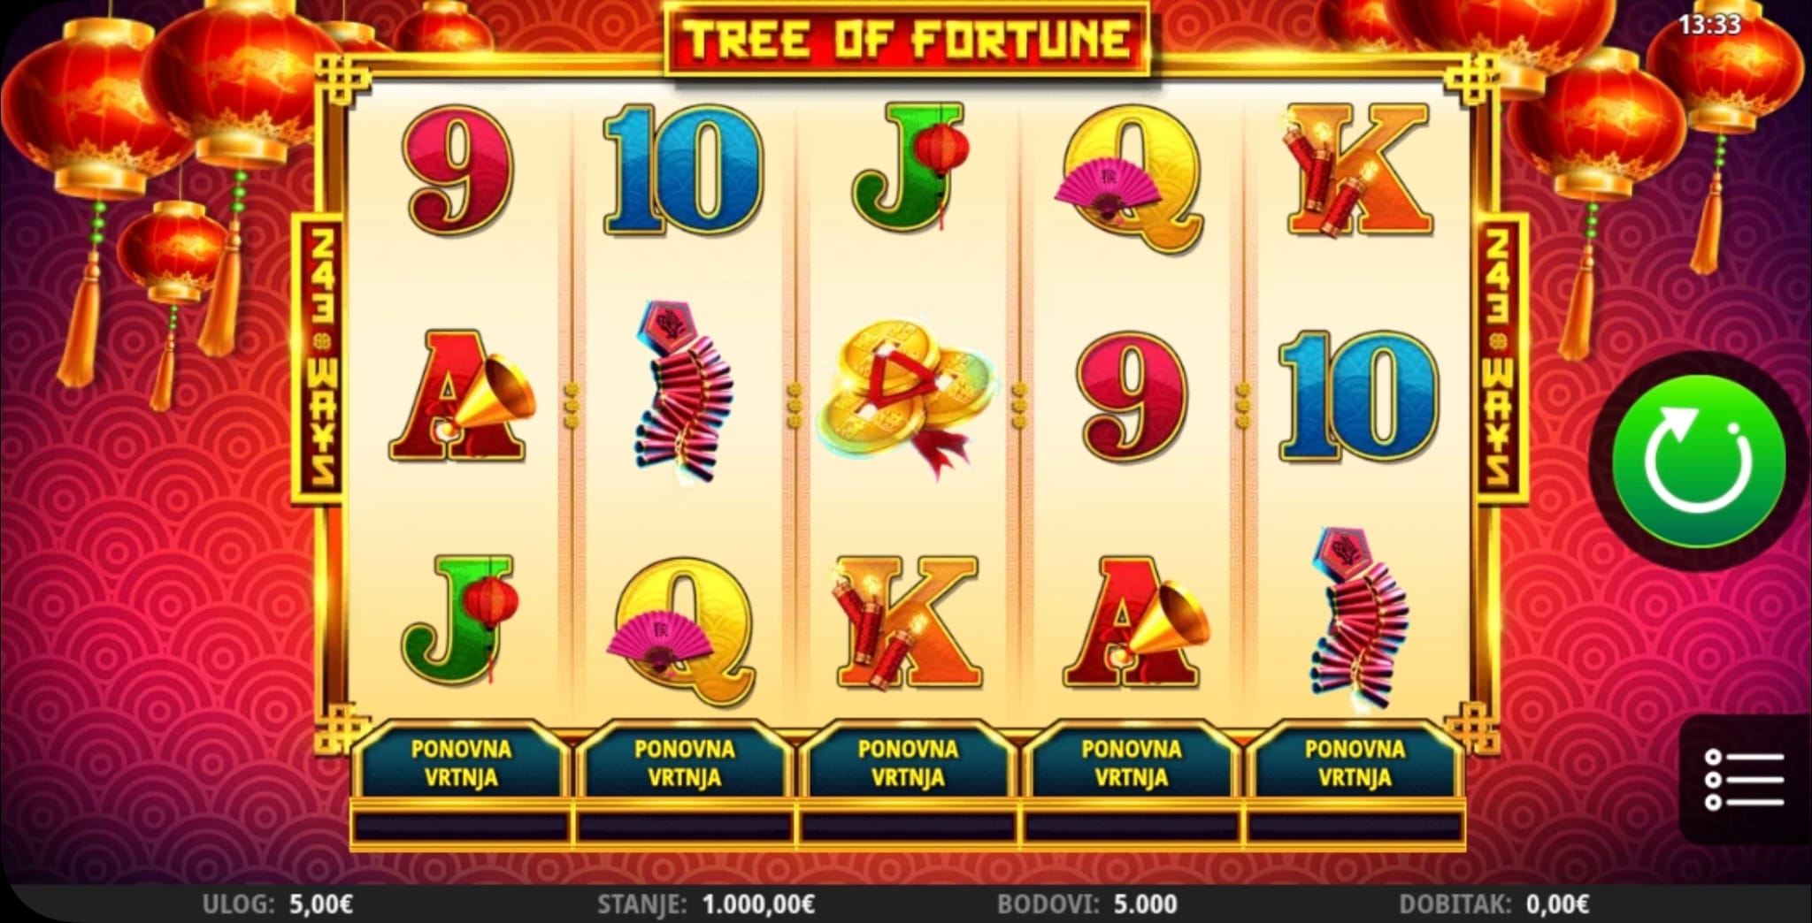Click the Stanje 1.000,00€ balance display
The width and height of the screenshot is (1812, 923).
point(706,904)
